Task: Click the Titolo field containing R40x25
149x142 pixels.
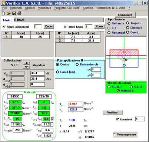Action: pos(59,20)
